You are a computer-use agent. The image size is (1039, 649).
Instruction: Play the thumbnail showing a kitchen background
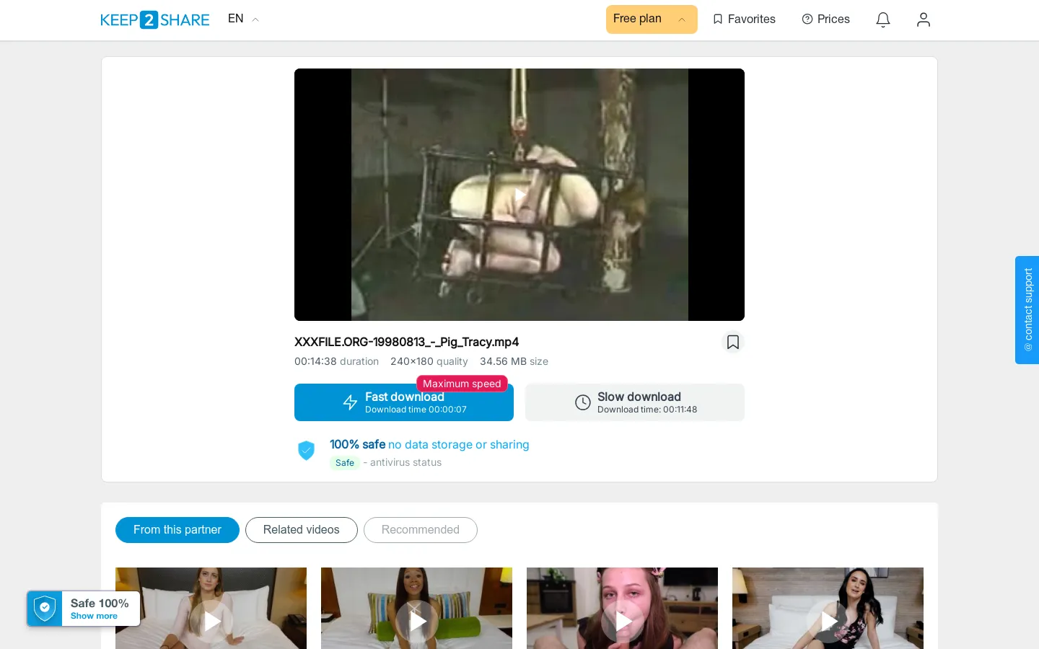(x=623, y=620)
